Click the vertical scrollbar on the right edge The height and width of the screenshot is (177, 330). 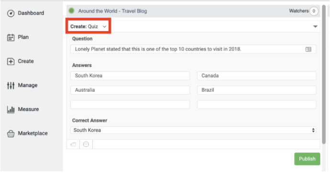324,75
